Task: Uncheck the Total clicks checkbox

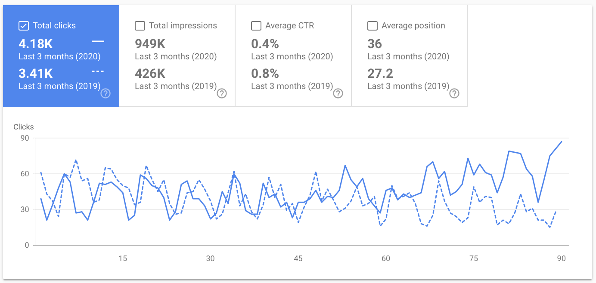Action: tap(23, 26)
